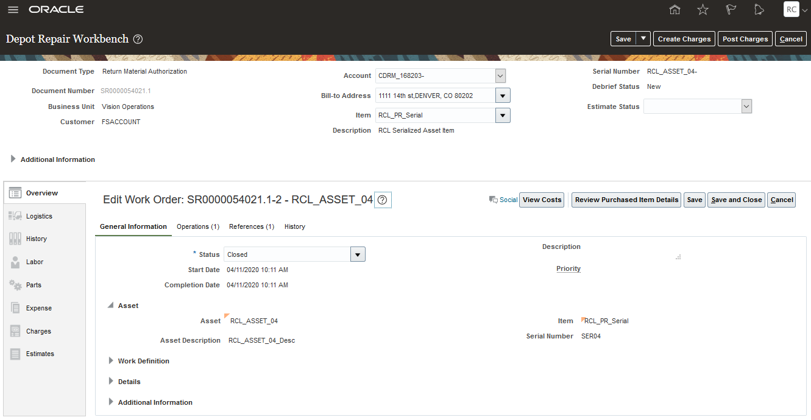Click the Priority label link
This screenshot has height=420, width=811.
coord(568,268)
